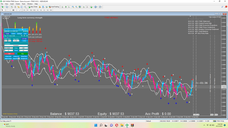
Task: Open the Settings tab in Trade Assistant
Action: coord(19,34)
